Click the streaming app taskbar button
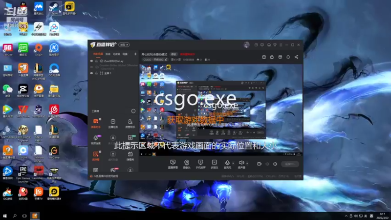Viewport: 391px width, 220px height. (35, 216)
